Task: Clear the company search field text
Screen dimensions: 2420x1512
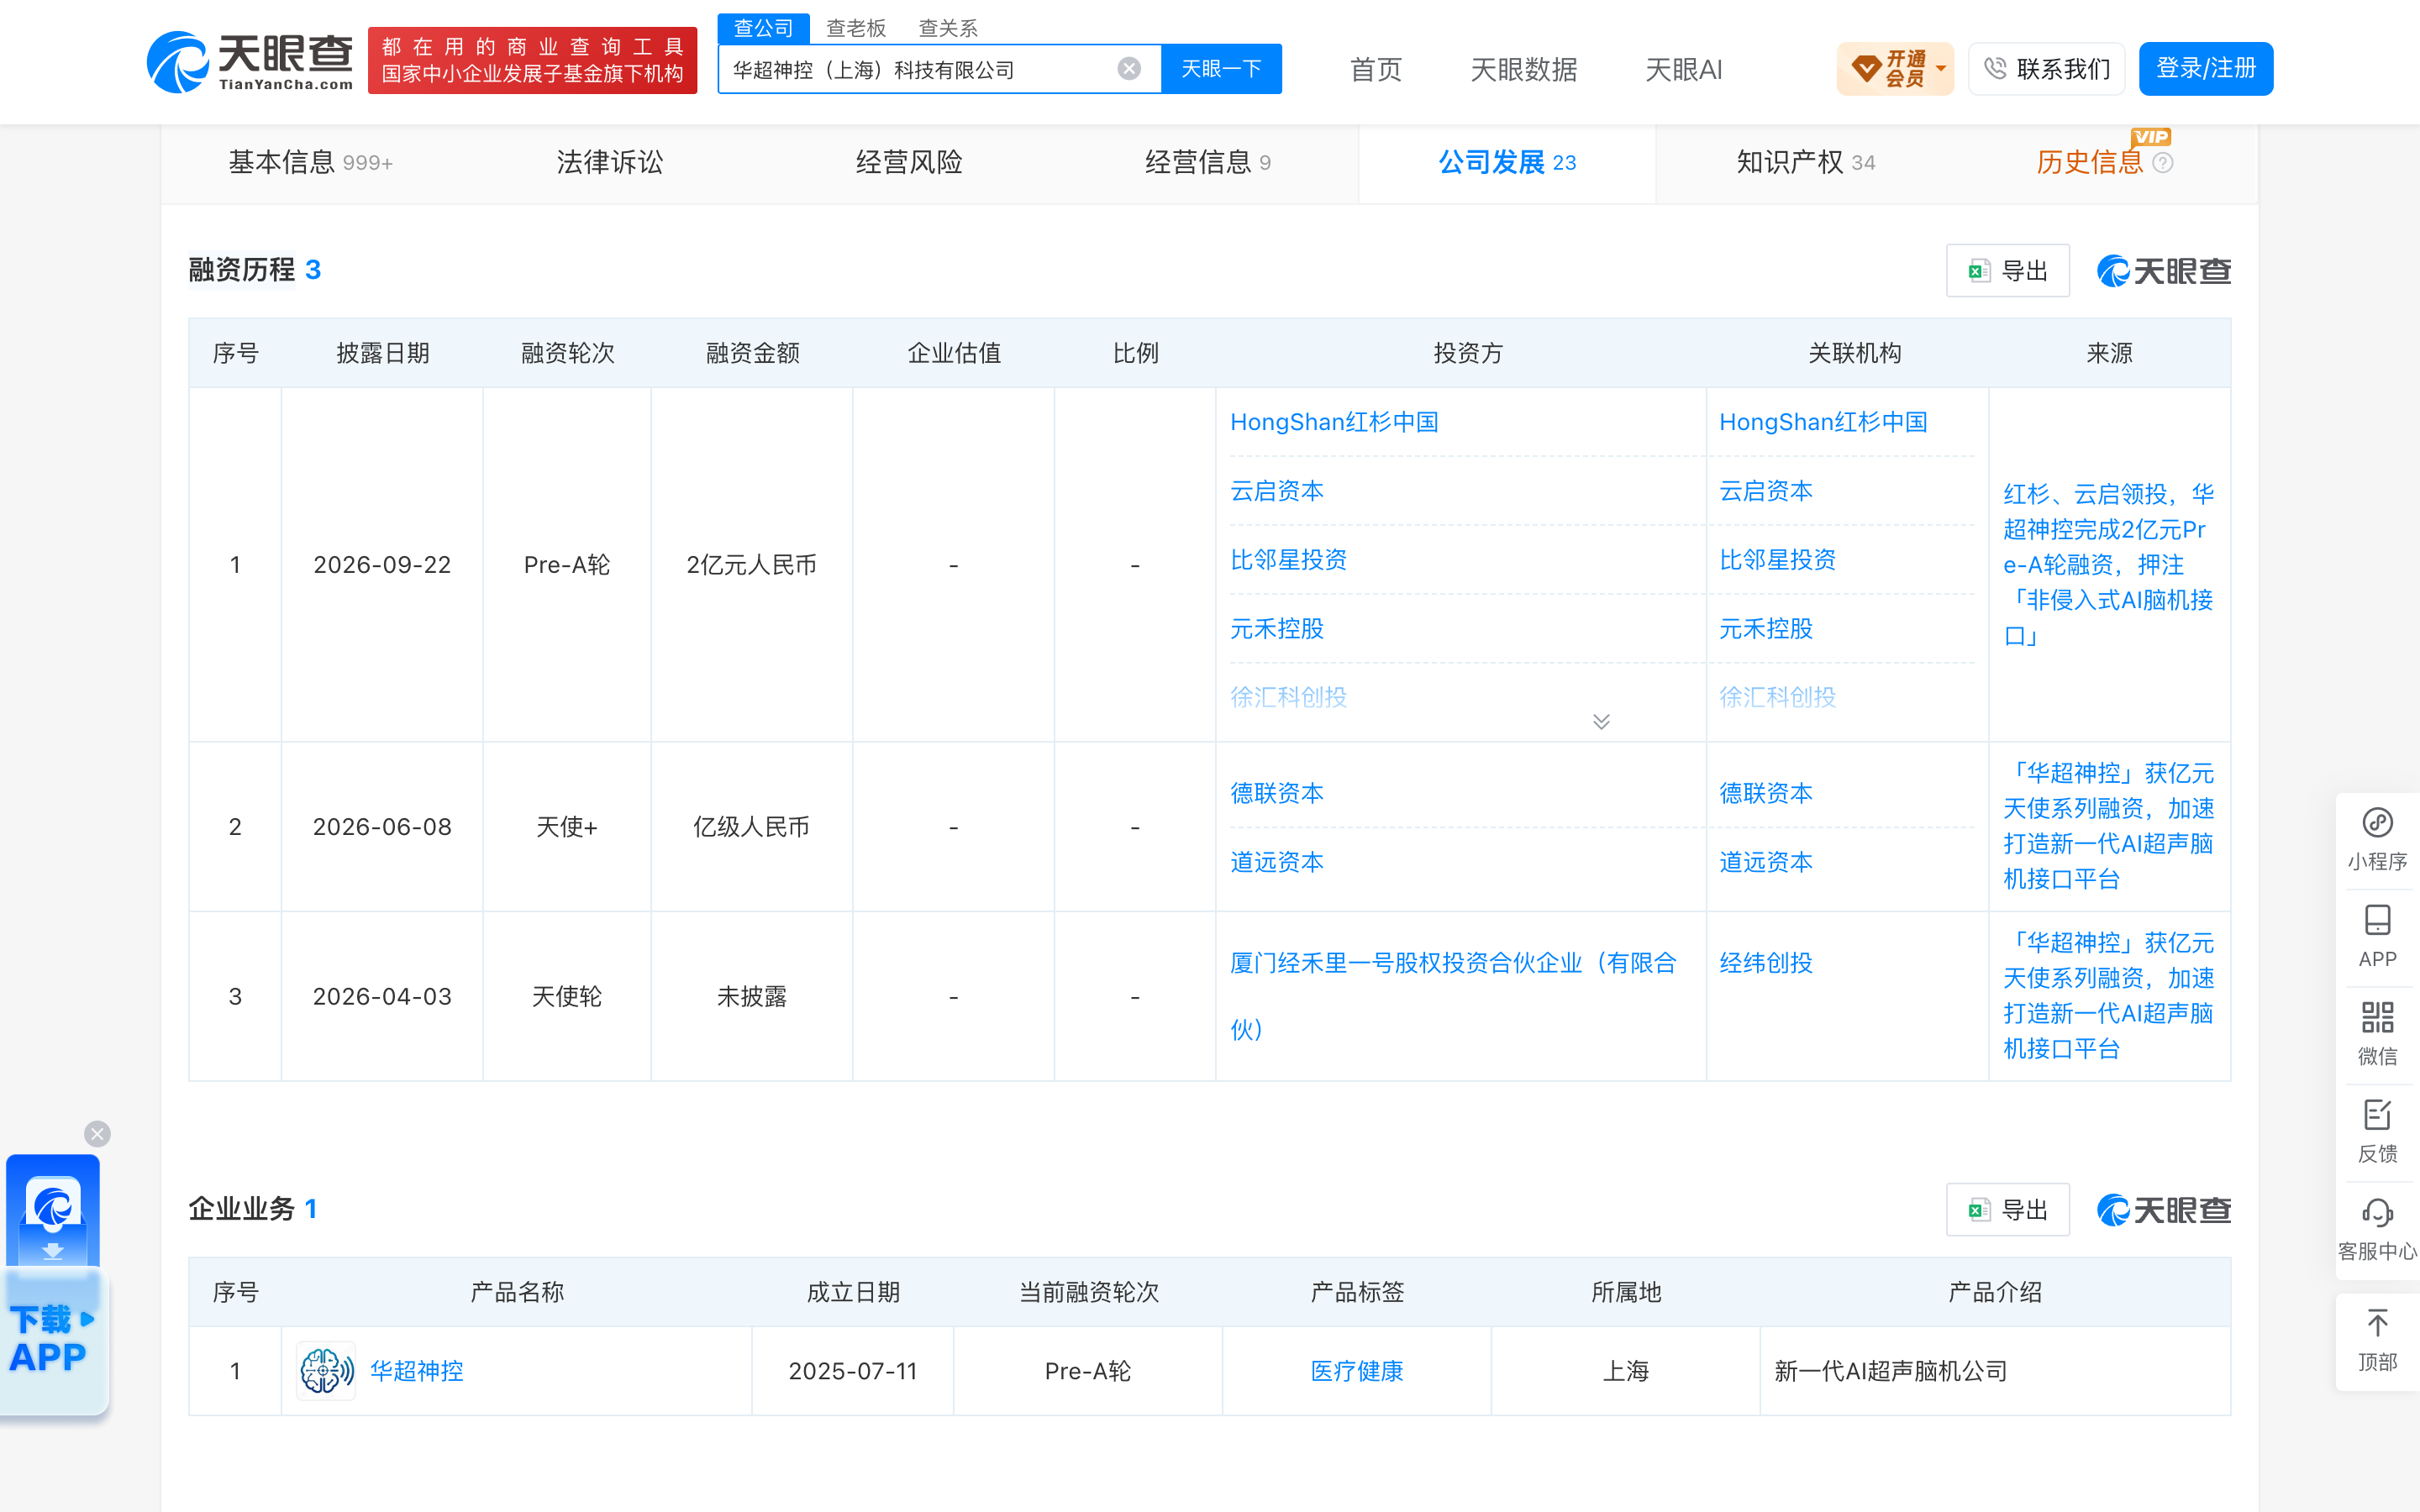Action: tap(1129, 69)
